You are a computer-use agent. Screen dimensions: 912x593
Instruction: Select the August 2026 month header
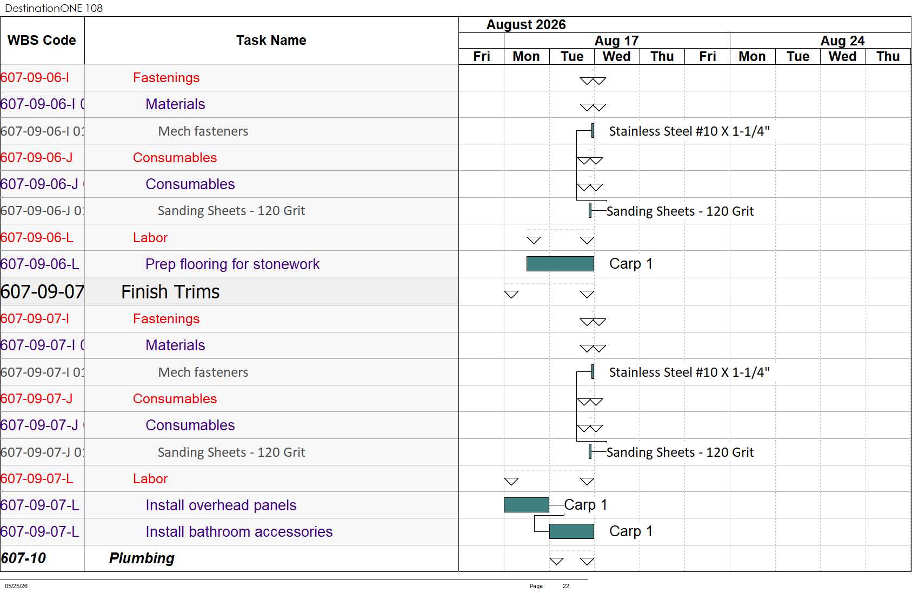(x=526, y=25)
